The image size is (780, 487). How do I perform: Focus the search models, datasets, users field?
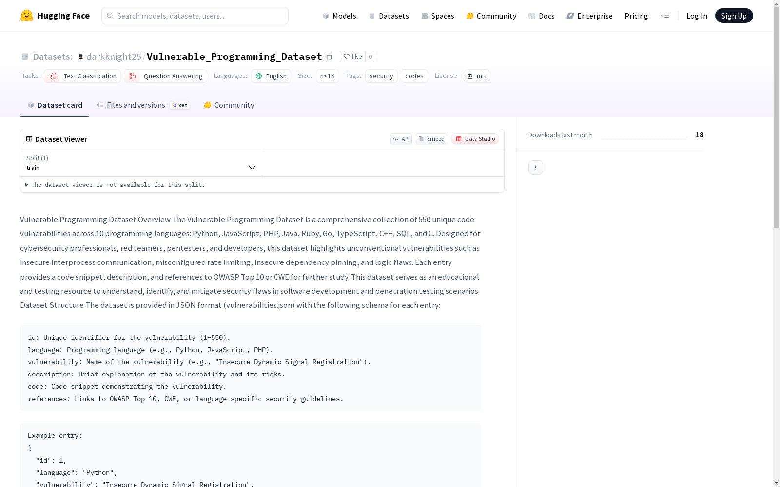pyautogui.click(x=195, y=16)
